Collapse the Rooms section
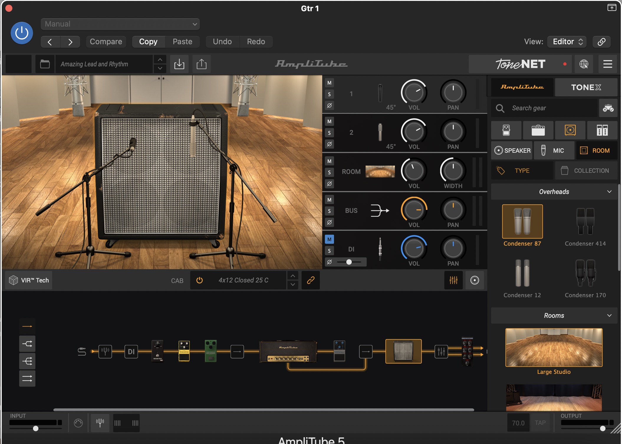Image resolution: width=622 pixels, height=444 pixels. pyautogui.click(x=554, y=315)
